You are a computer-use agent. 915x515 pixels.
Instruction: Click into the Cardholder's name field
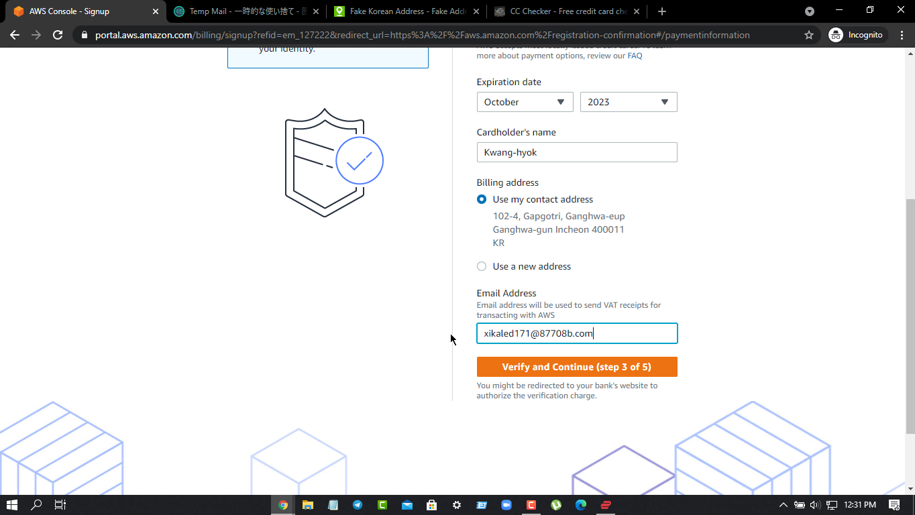(x=577, y=152)
